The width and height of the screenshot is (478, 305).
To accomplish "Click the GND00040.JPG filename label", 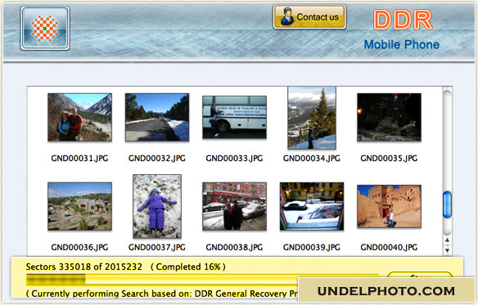I will [x=389, y=247].
